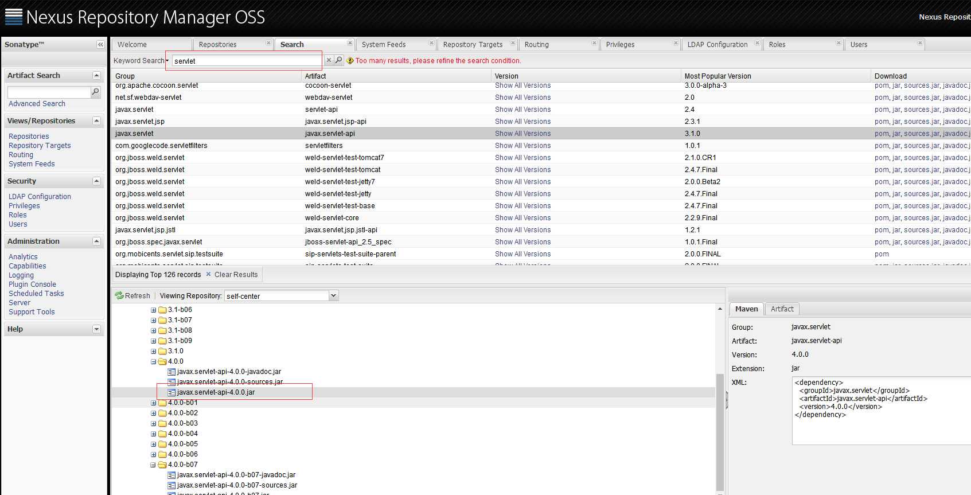Close the Users tab
The height and width of the screenshot is (495, 971).
point(920,43)
